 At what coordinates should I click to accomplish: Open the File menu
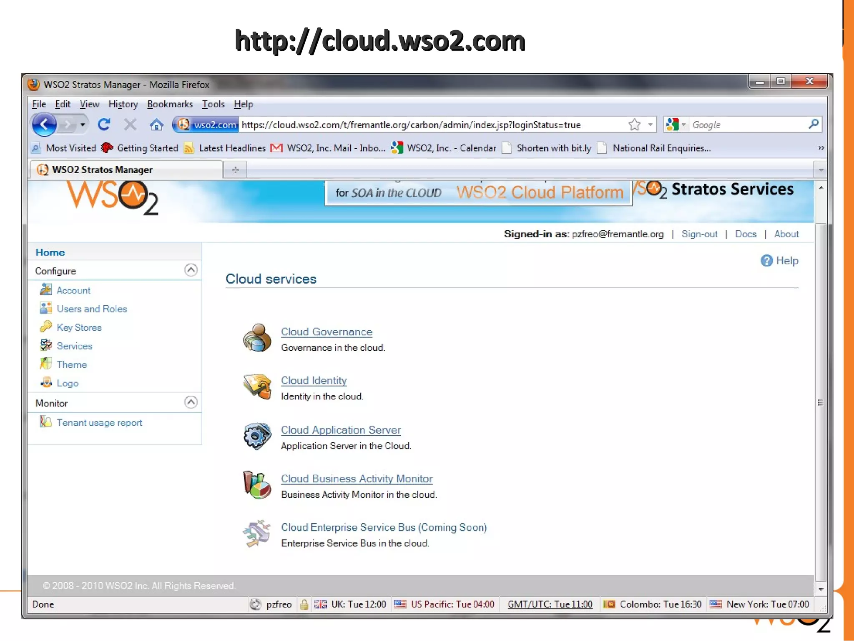point(39,104)
